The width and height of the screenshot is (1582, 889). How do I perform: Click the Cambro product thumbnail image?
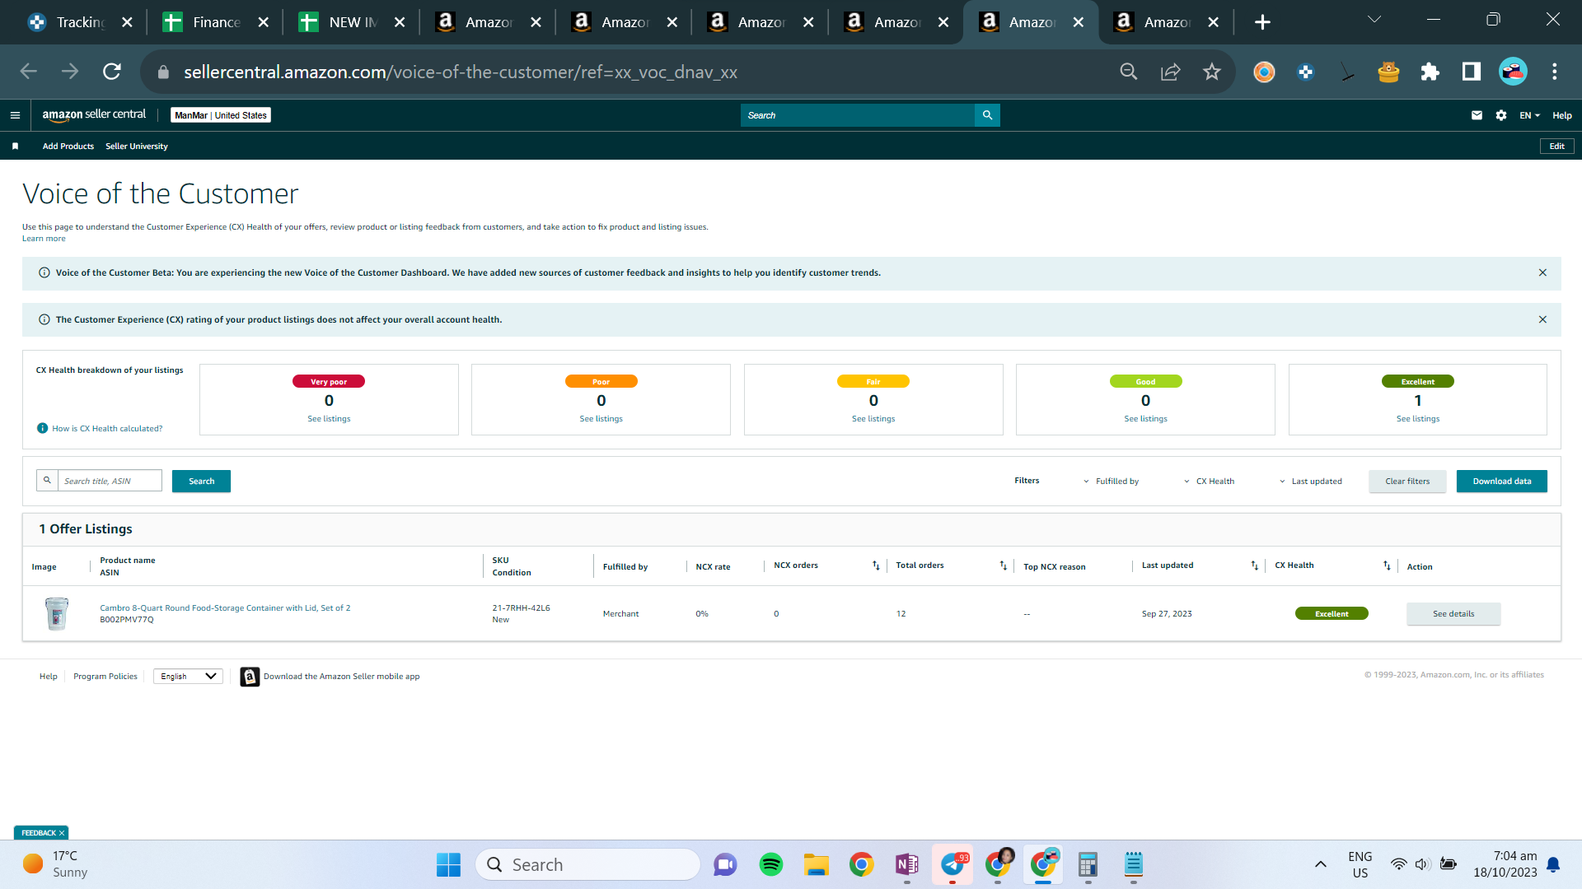(57, 614)
